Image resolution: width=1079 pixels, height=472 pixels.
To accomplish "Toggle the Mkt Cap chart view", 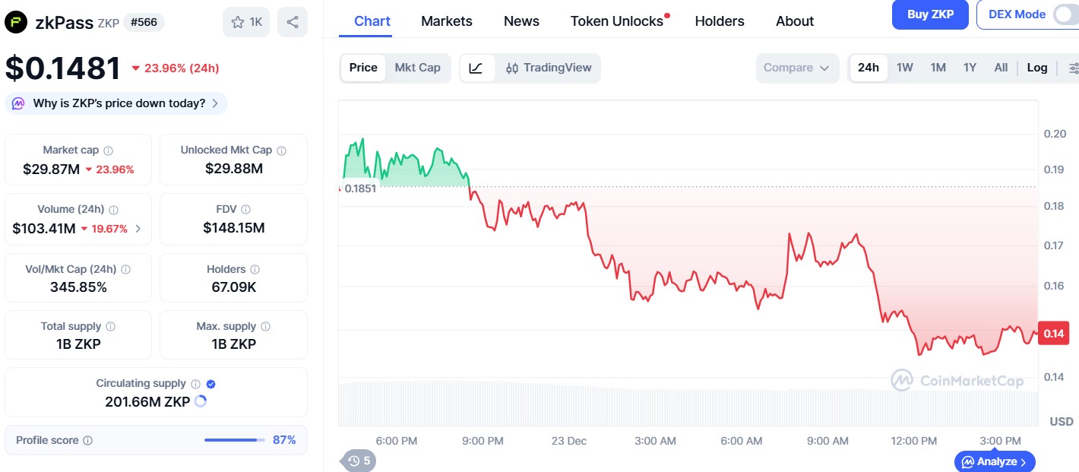I will (418, 68).
